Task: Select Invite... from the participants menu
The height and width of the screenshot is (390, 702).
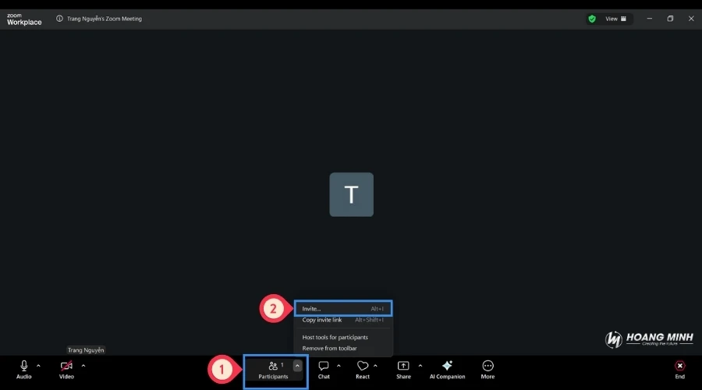Action: tap(343, 309)
